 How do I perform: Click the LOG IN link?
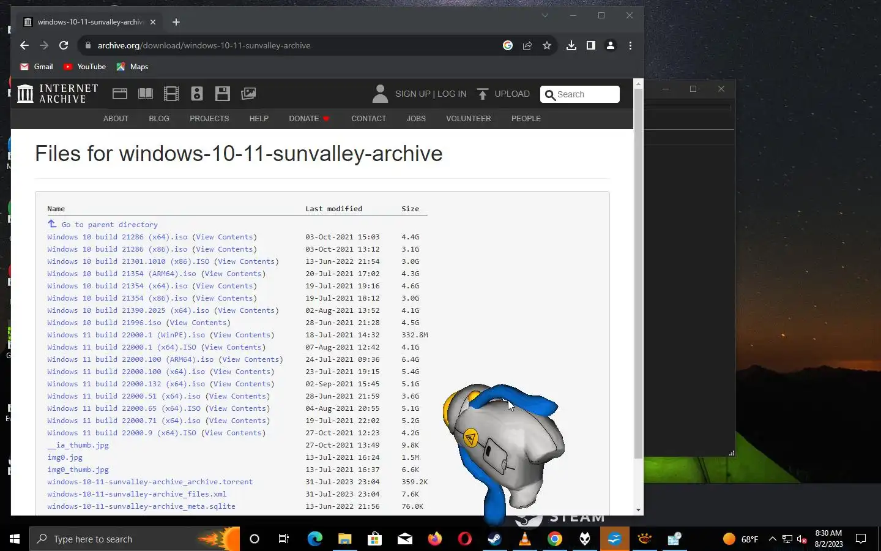[x=452, y=94]
